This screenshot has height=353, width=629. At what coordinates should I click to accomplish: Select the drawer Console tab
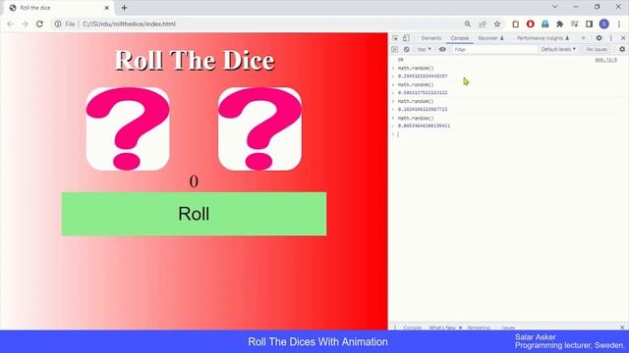(413, 328)
